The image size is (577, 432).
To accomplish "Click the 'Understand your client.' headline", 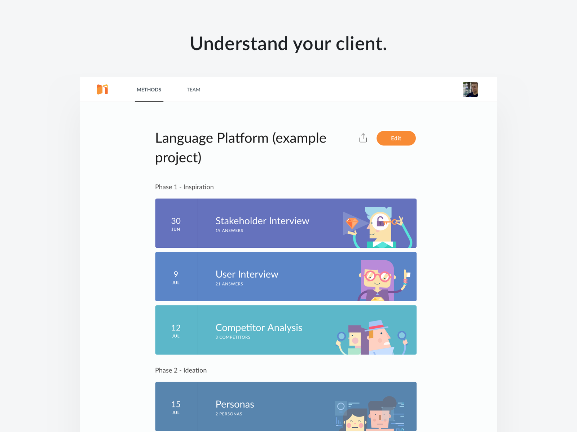I will click(x=288, y=44).
